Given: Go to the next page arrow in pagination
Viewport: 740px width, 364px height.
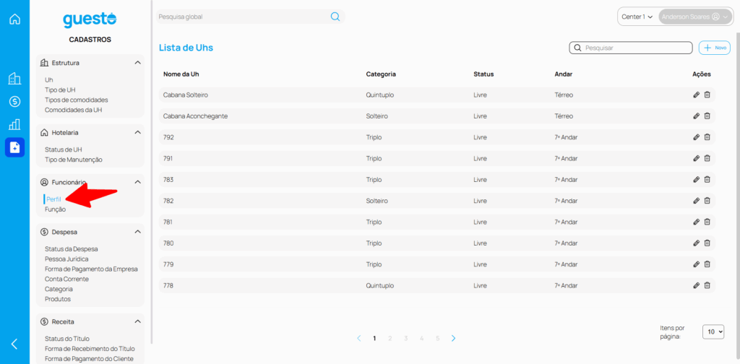Looking at the screenshot, I should click(453, 338).
